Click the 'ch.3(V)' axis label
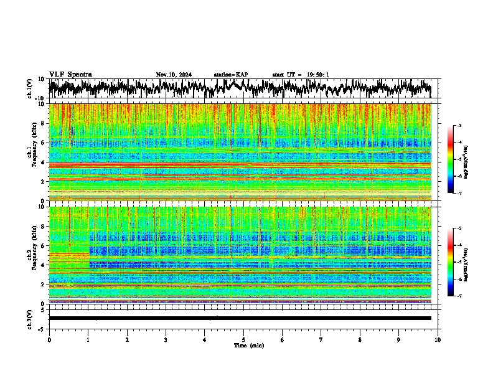 [x=30, y=319]
